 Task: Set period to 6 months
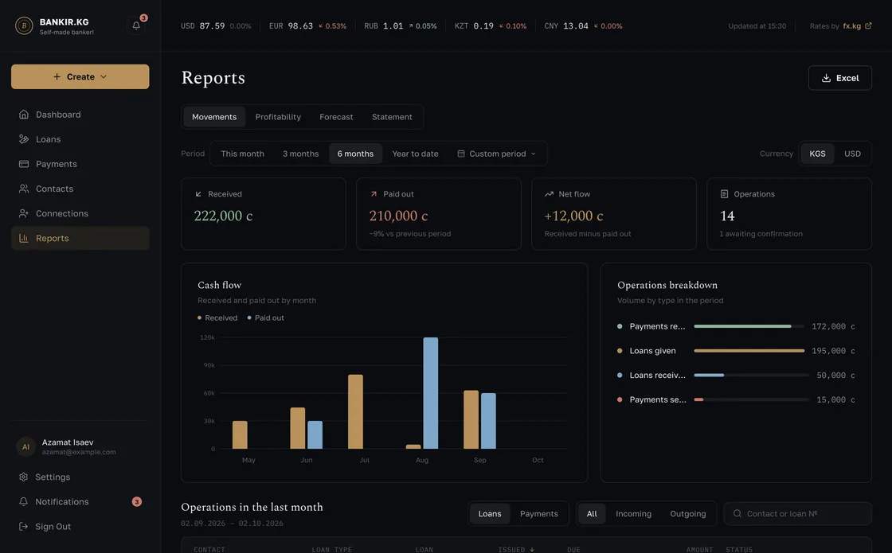[355, 154]
